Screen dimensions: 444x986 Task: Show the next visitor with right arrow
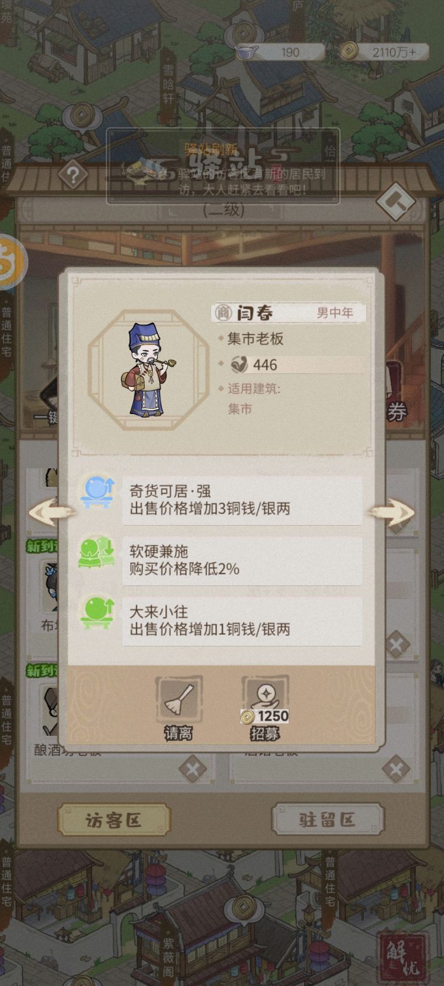pos(392,513)
